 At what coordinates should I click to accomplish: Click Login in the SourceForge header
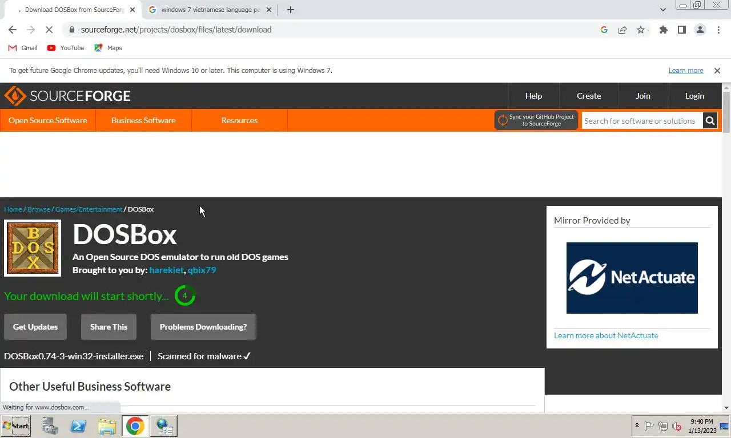click(694, 96)
